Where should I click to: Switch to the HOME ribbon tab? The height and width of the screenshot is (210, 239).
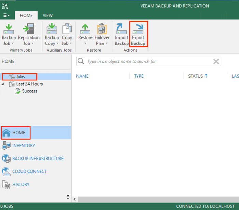pos(26,15)
